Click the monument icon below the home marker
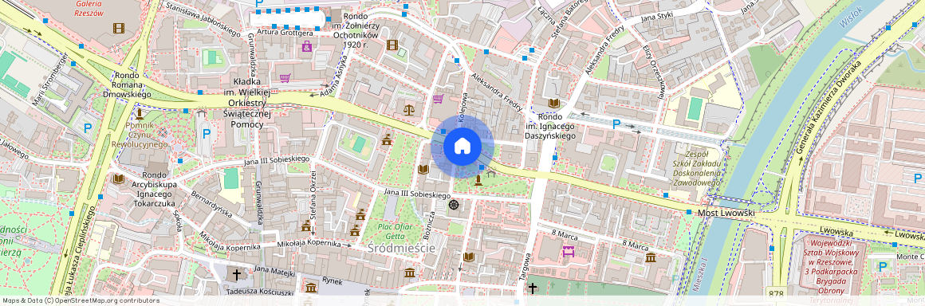The height and width of the screenshot is (306, 925). (x=478, y=180)
